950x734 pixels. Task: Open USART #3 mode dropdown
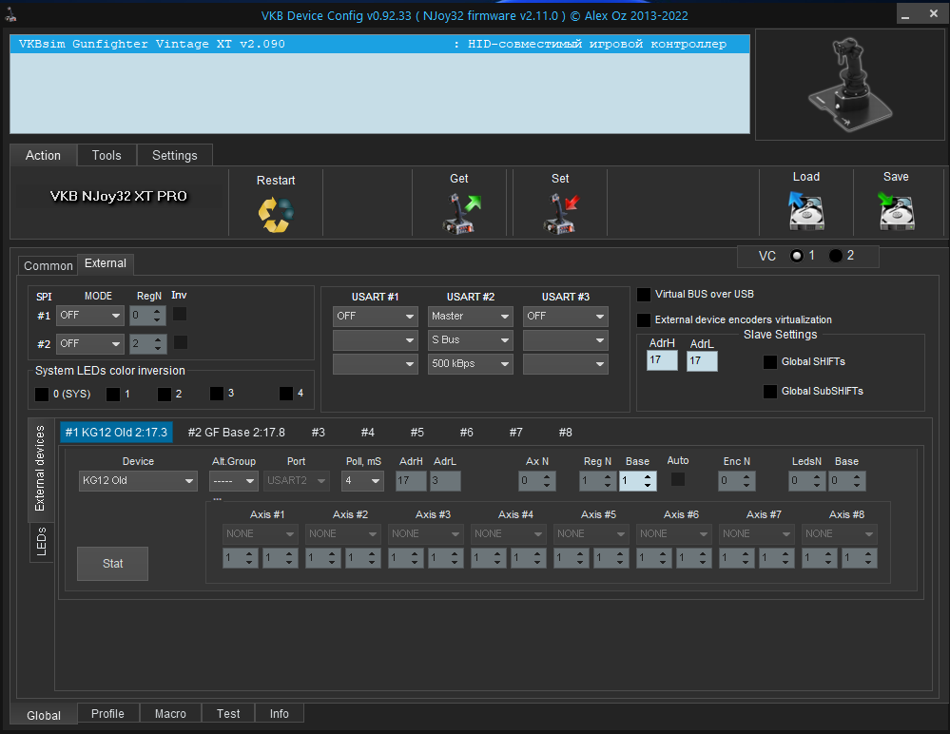click(565, 316)
